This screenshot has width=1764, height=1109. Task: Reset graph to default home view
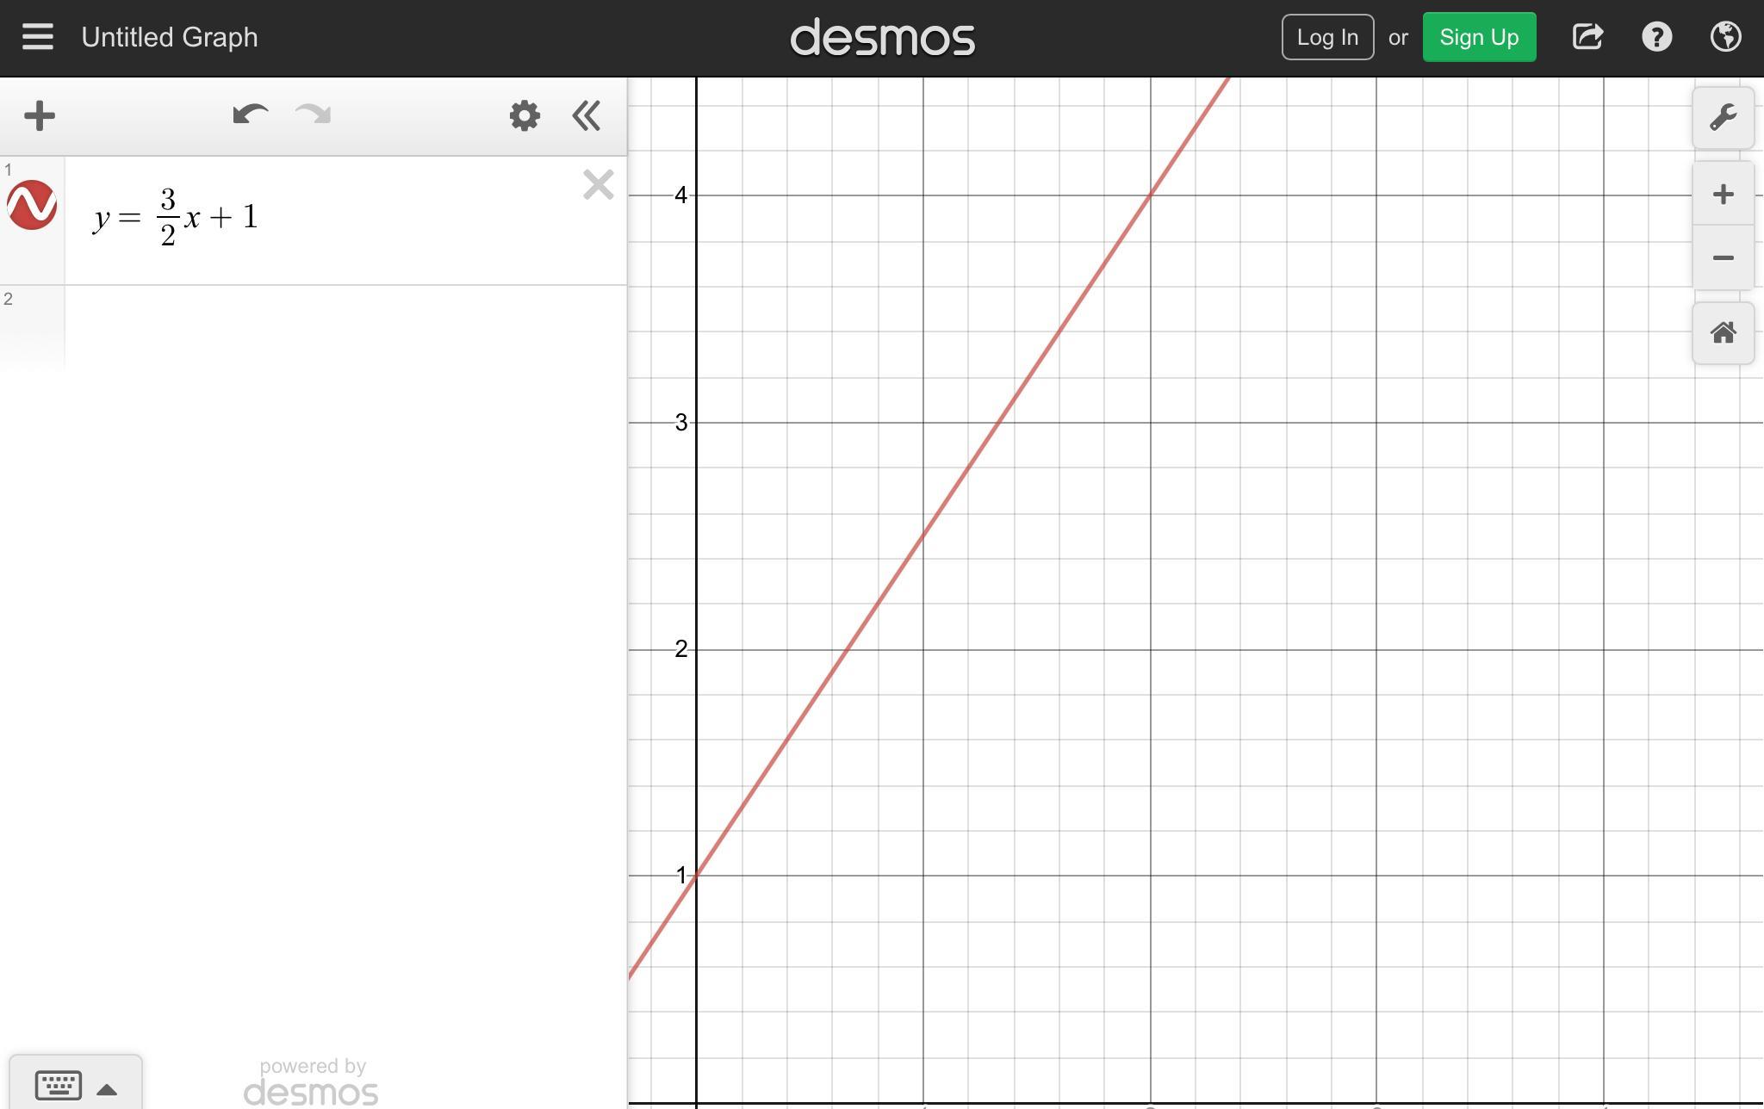coord(1723,333)
